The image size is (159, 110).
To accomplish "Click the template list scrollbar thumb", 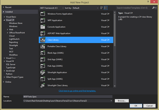I will (x=115, y=30).
